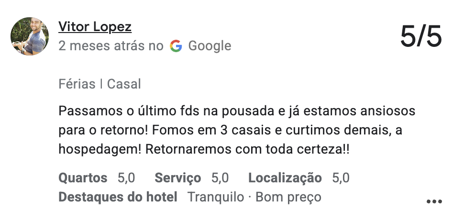The width and height of the screenshot is (464, 223).
Task: Click the Google G logo icon
Action: tap(176, 46)
